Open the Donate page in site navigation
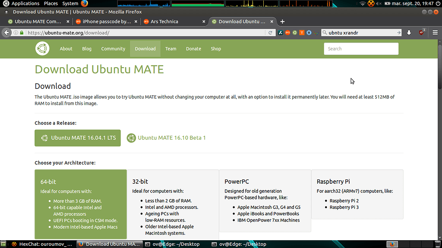This screenshot has width=442, height=248. click(193, 49)
